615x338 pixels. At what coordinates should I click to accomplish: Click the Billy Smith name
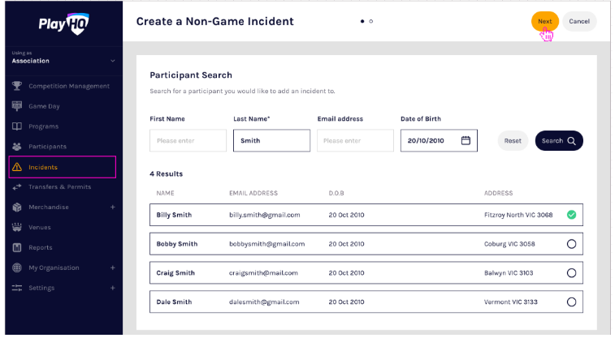tap(174, 215)
